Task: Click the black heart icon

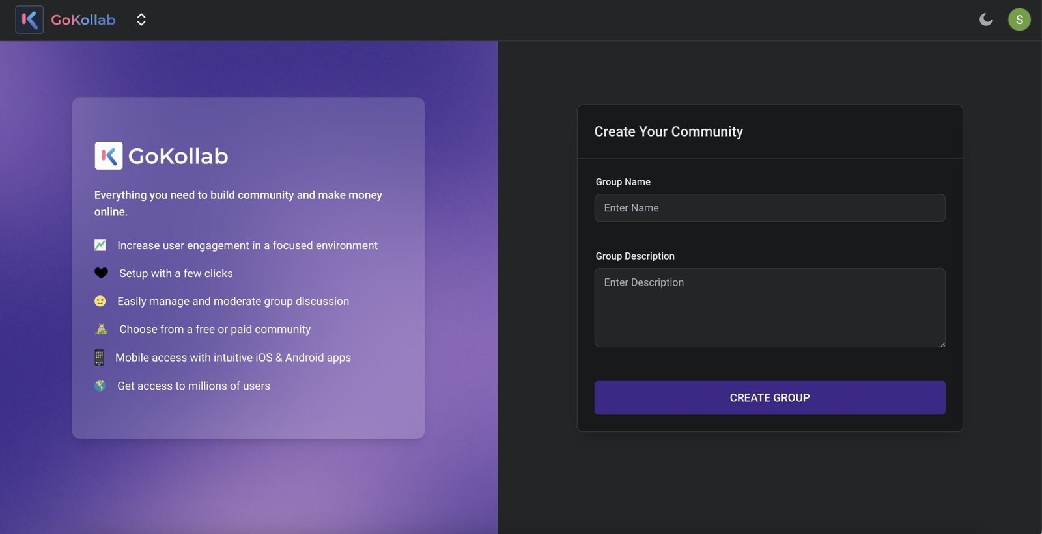Action: point(101,273)
